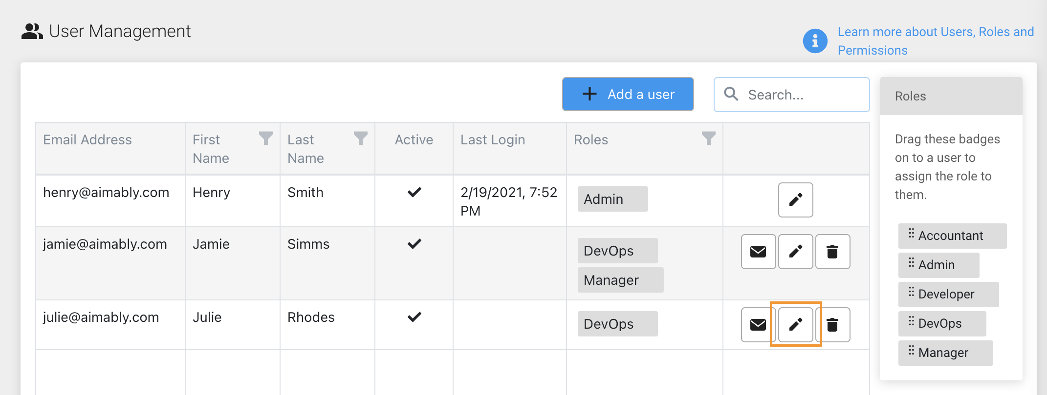Screen dimensions: 1047x395
Task: Edit Henry Smith's user record
Action: click(795, 200)
